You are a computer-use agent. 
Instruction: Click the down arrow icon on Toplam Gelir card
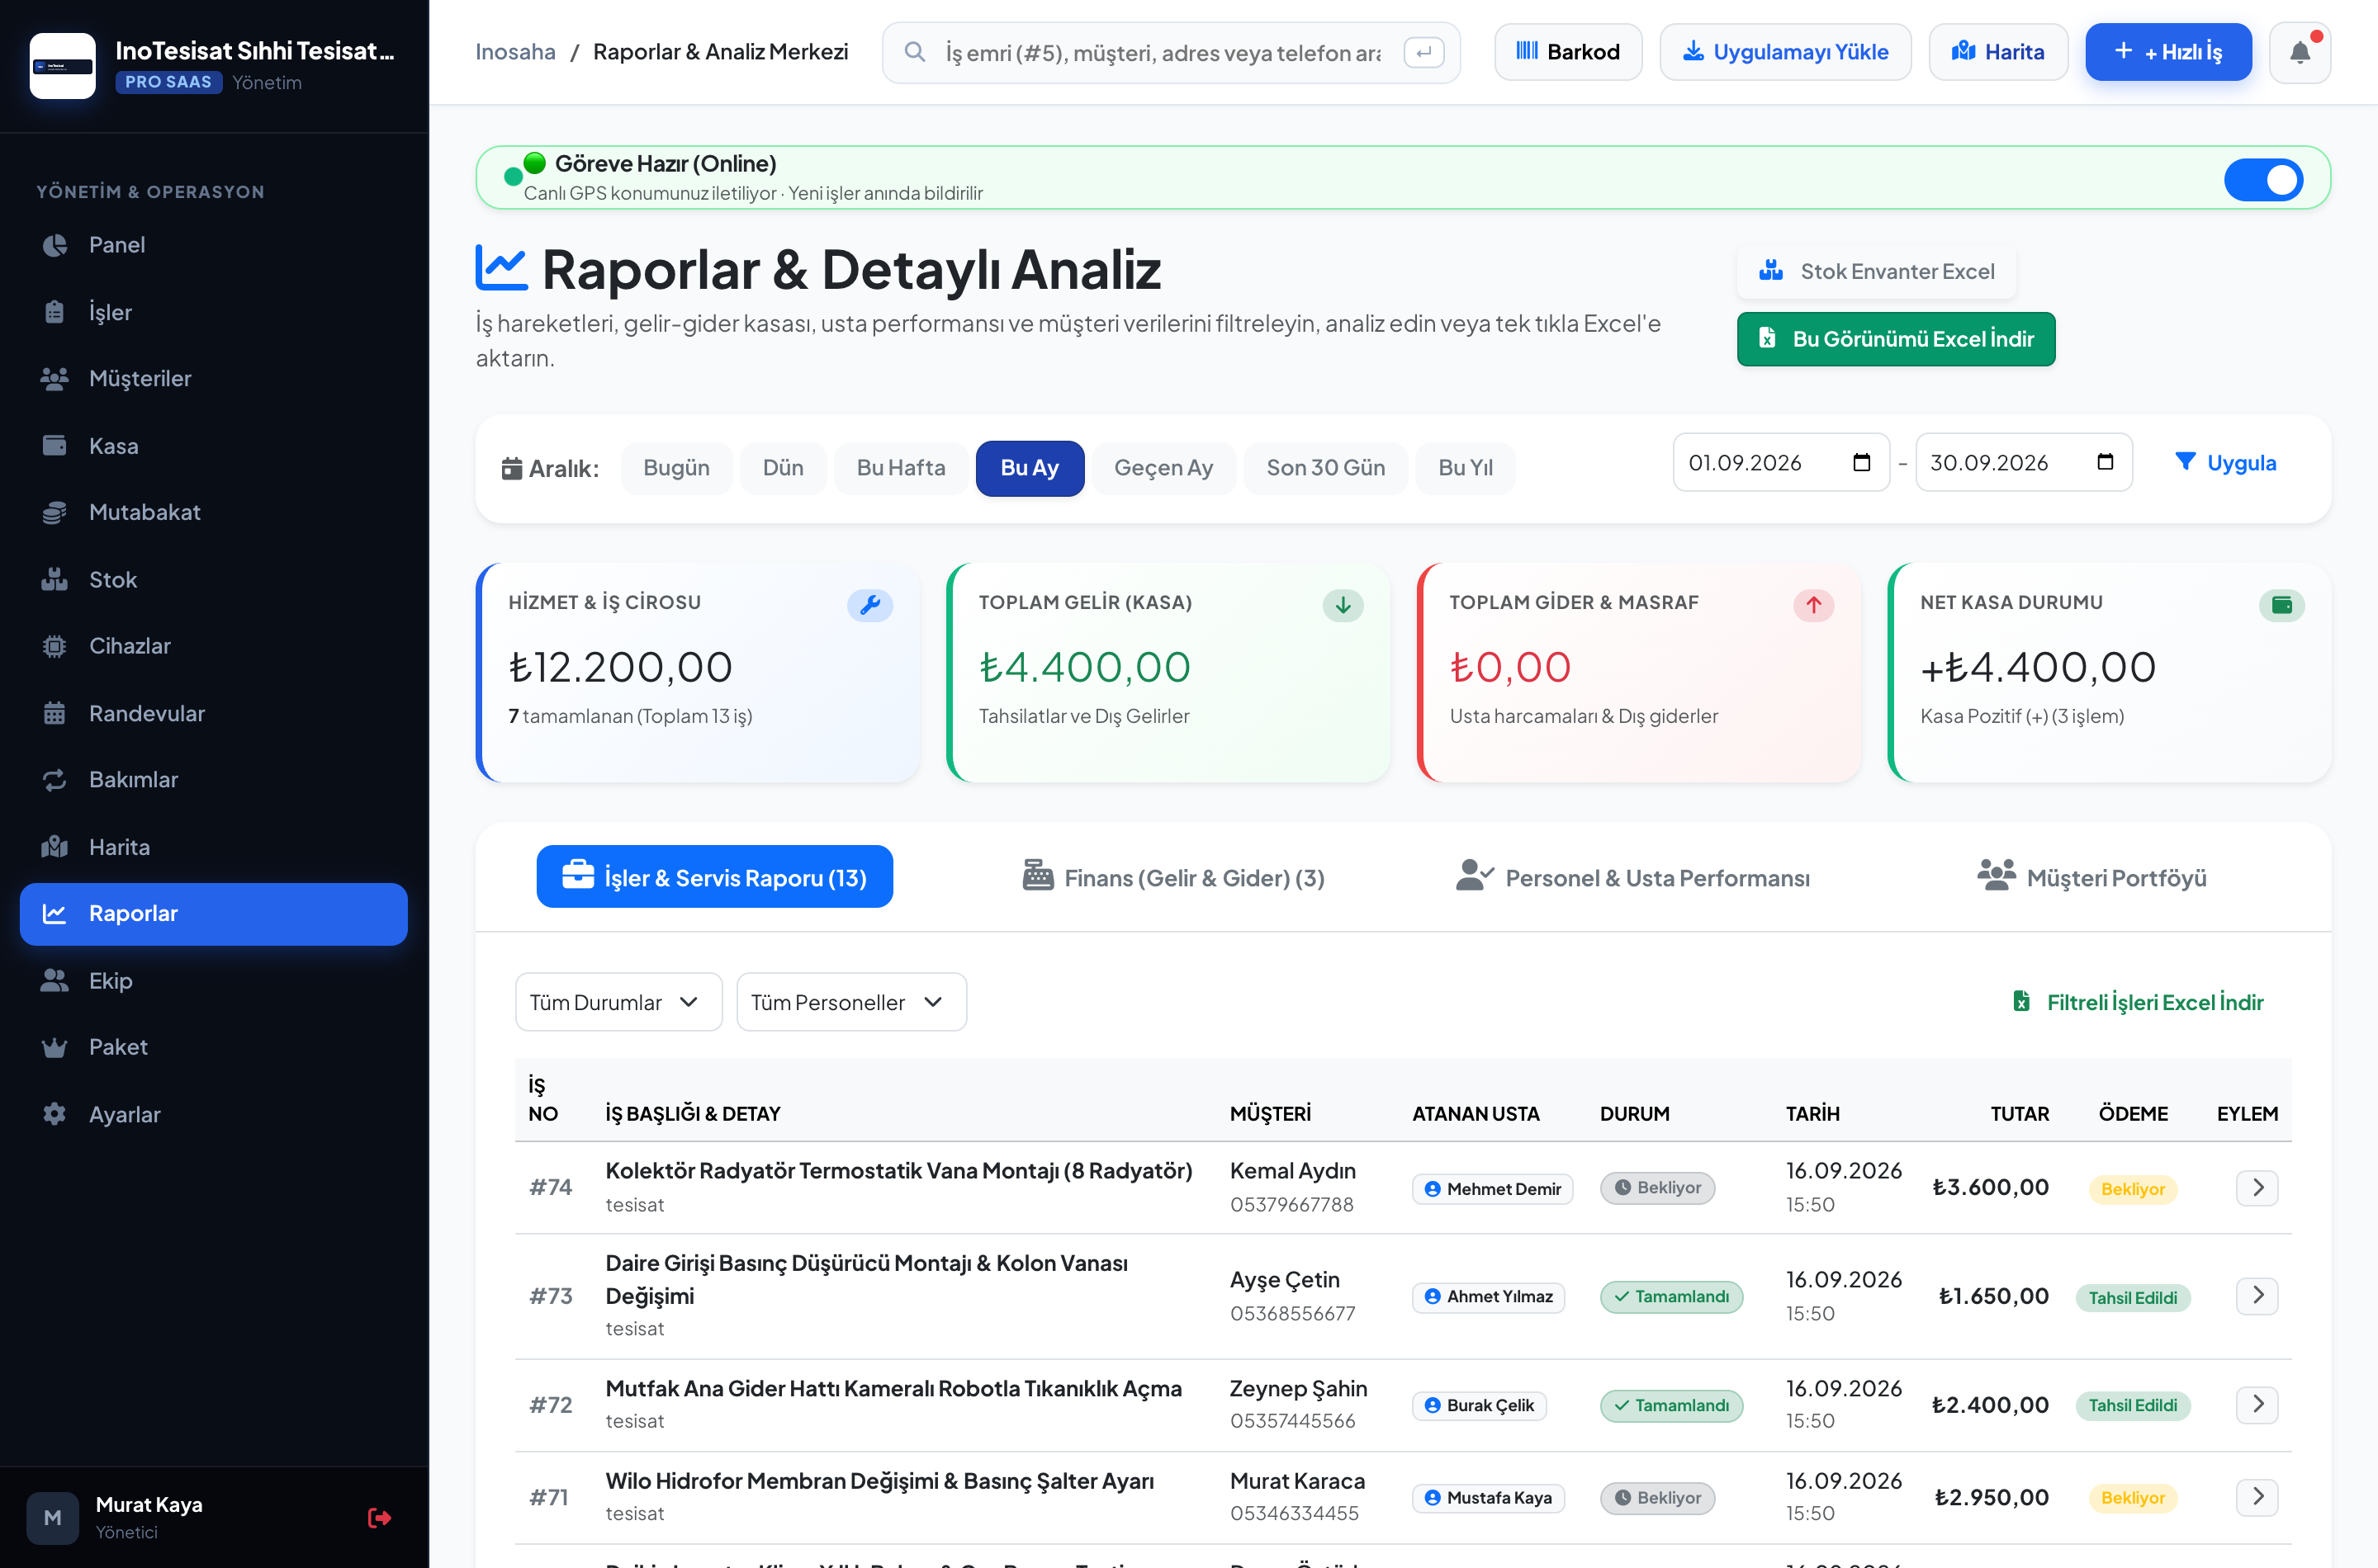pos(1343,605)
